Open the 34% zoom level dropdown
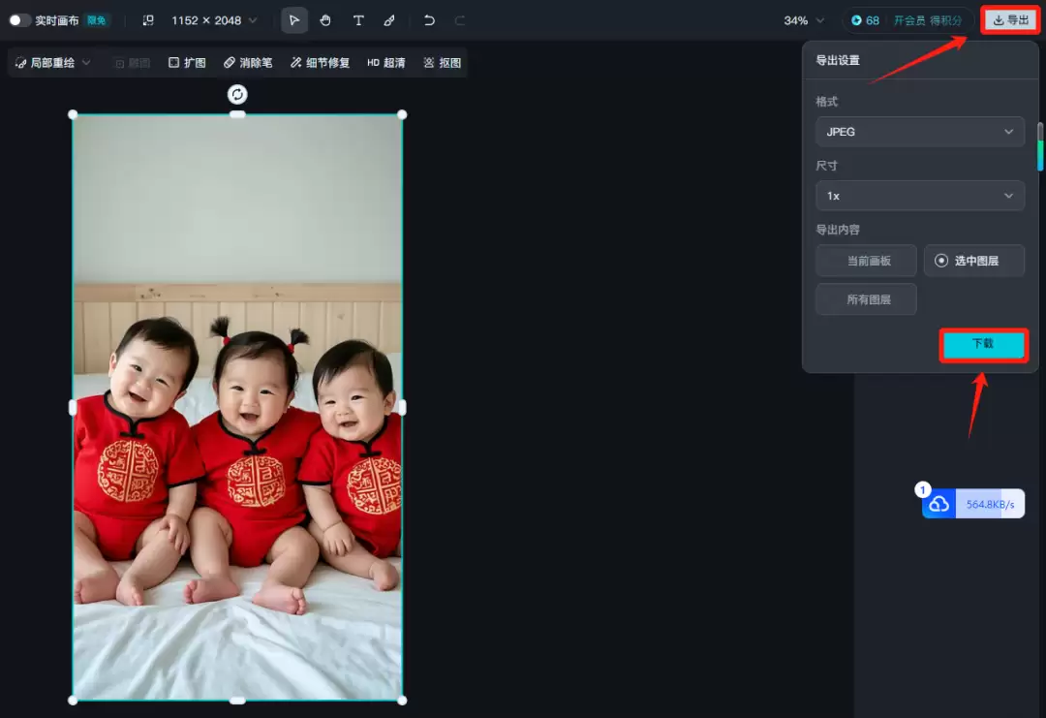 804,20
